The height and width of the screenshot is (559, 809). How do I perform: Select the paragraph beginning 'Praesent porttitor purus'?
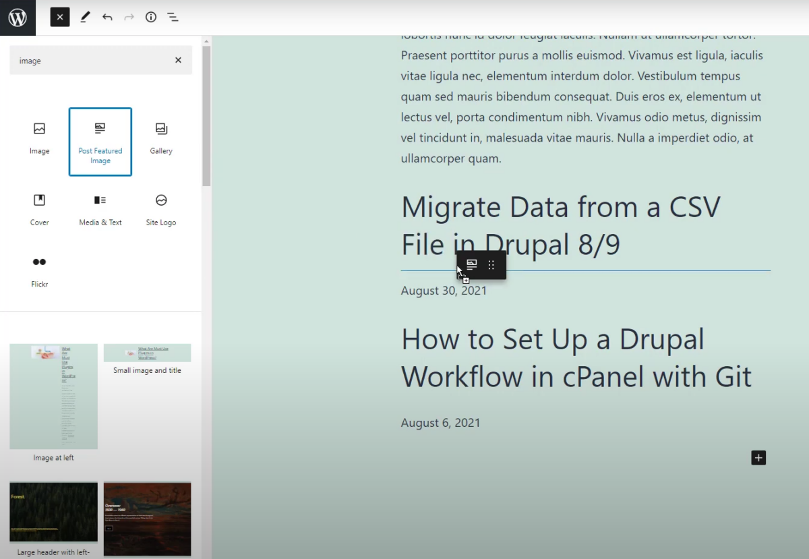(x=582, y=96)
